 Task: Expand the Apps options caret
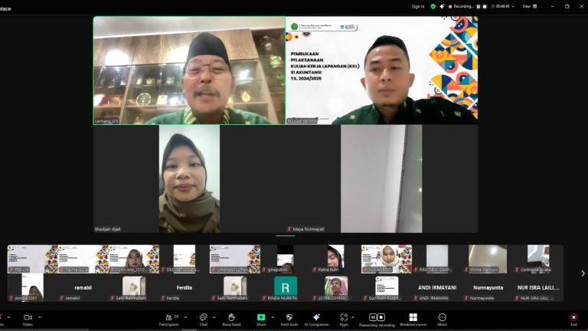[352, 317]
